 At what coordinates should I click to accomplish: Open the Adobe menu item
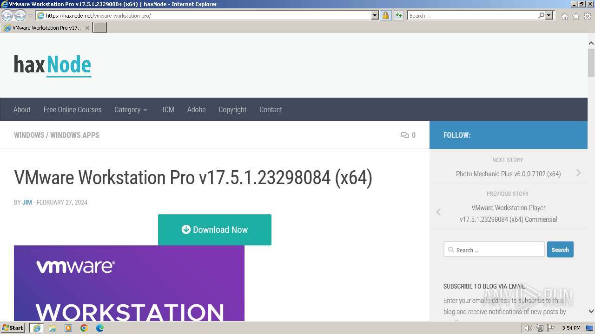[x=196, y=109]
